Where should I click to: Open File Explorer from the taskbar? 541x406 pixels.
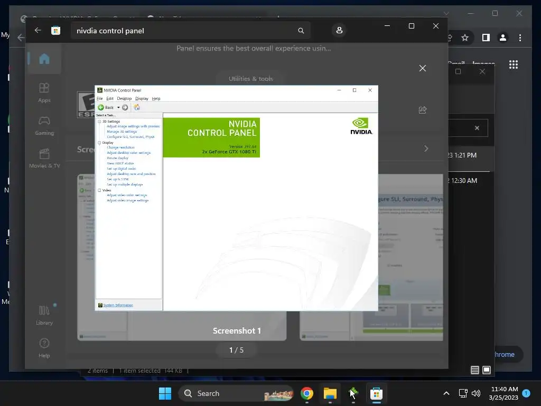(x=330, y=393)
